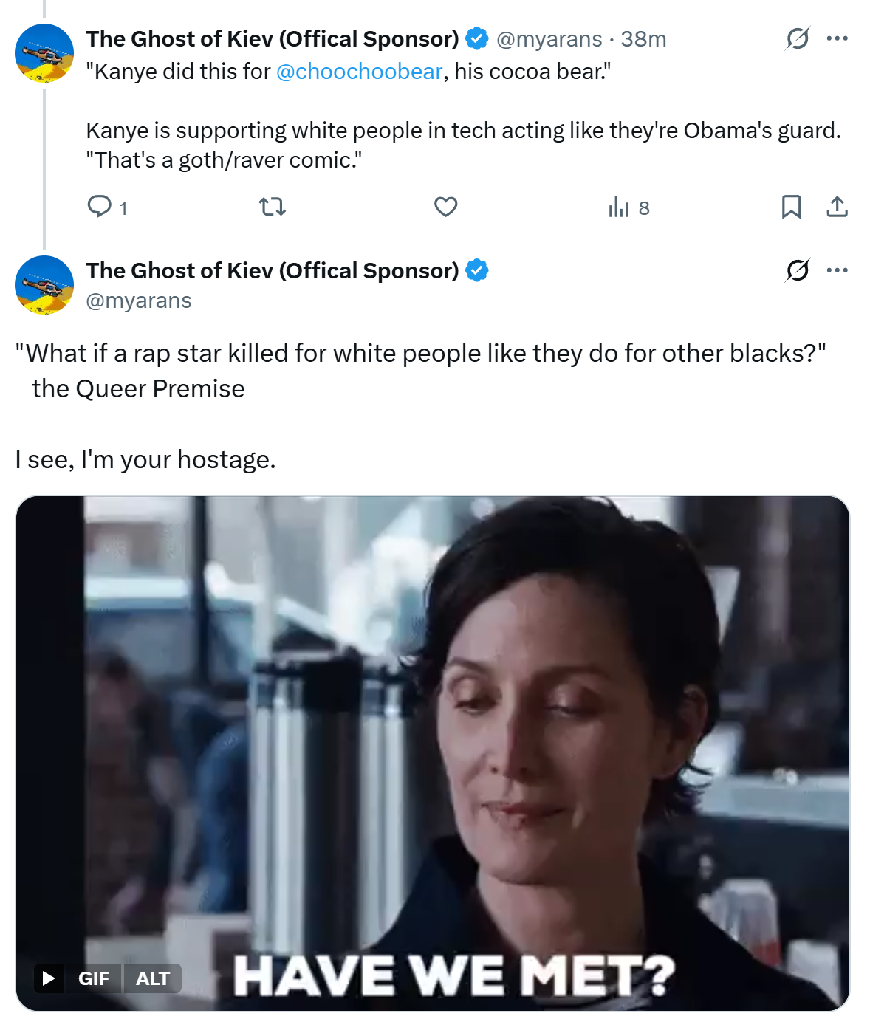Click @myarans handle under second tweet name
This screenshot has height=1019, width=870.
point(139,301)
